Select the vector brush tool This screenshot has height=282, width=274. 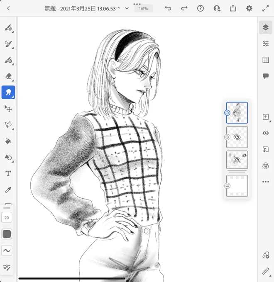tap(8, 60)
